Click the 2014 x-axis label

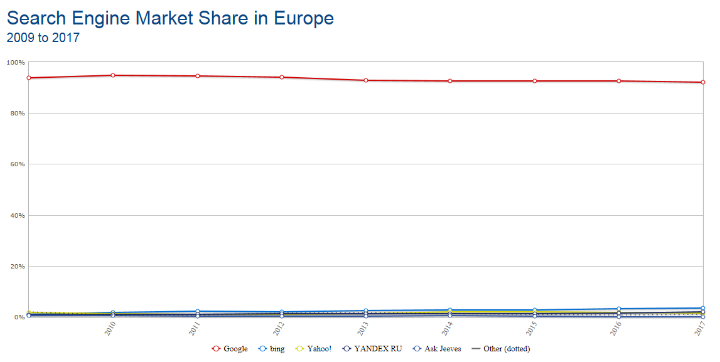point(448,328)
